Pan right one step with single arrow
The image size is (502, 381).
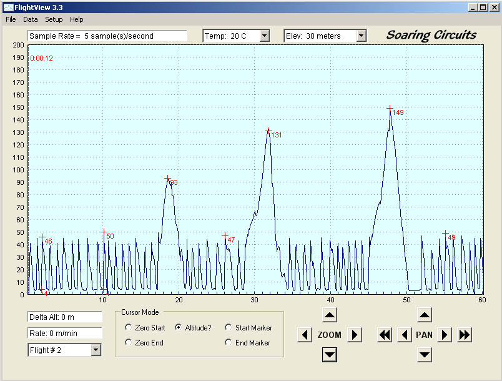(x=445, y=335)
